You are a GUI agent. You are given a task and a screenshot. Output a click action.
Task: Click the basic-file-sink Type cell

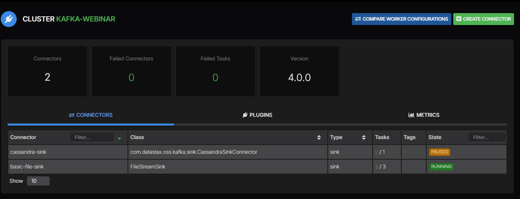point(350,167)
